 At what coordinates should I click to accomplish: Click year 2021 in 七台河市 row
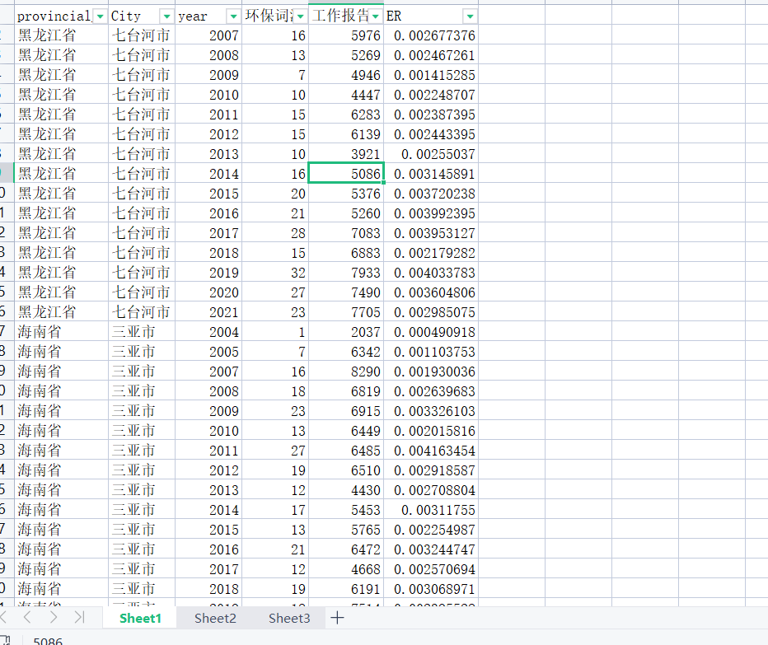click(x=208, y=312)
